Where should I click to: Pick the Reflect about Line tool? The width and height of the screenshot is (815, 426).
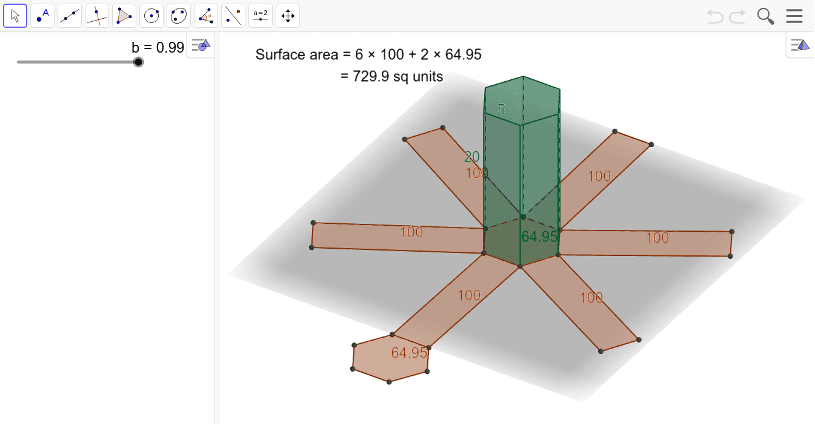[x=233, y=15]
